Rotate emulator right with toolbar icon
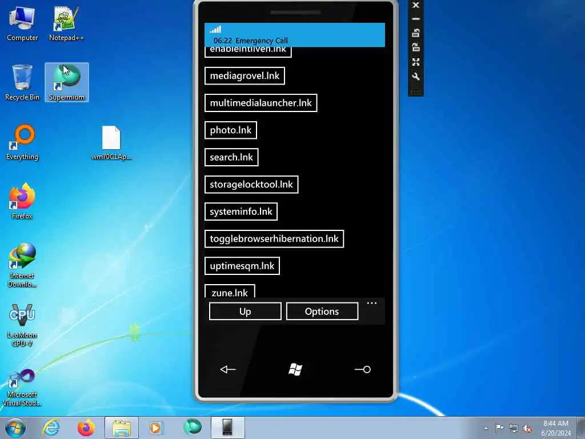This screenshot has width=585, height=439. pyautogui.click(x=416, y=47)
